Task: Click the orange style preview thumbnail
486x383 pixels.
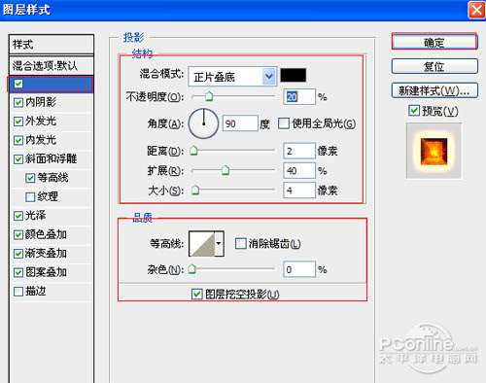Action: [434, 151]
